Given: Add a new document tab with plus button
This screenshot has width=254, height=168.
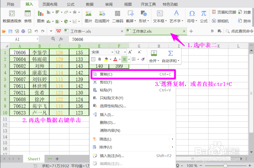Looking at the screenshot, I should [x=191, y=31].
